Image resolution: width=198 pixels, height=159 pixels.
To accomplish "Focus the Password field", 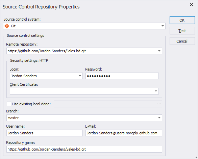I will (122, 76).
